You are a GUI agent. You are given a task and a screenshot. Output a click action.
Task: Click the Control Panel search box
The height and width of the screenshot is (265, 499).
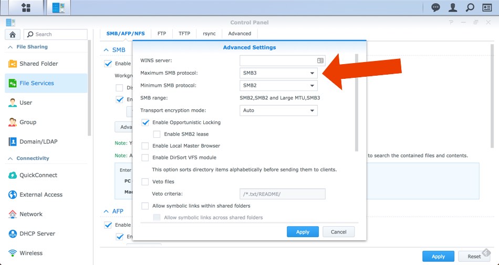tap(56, 34)
